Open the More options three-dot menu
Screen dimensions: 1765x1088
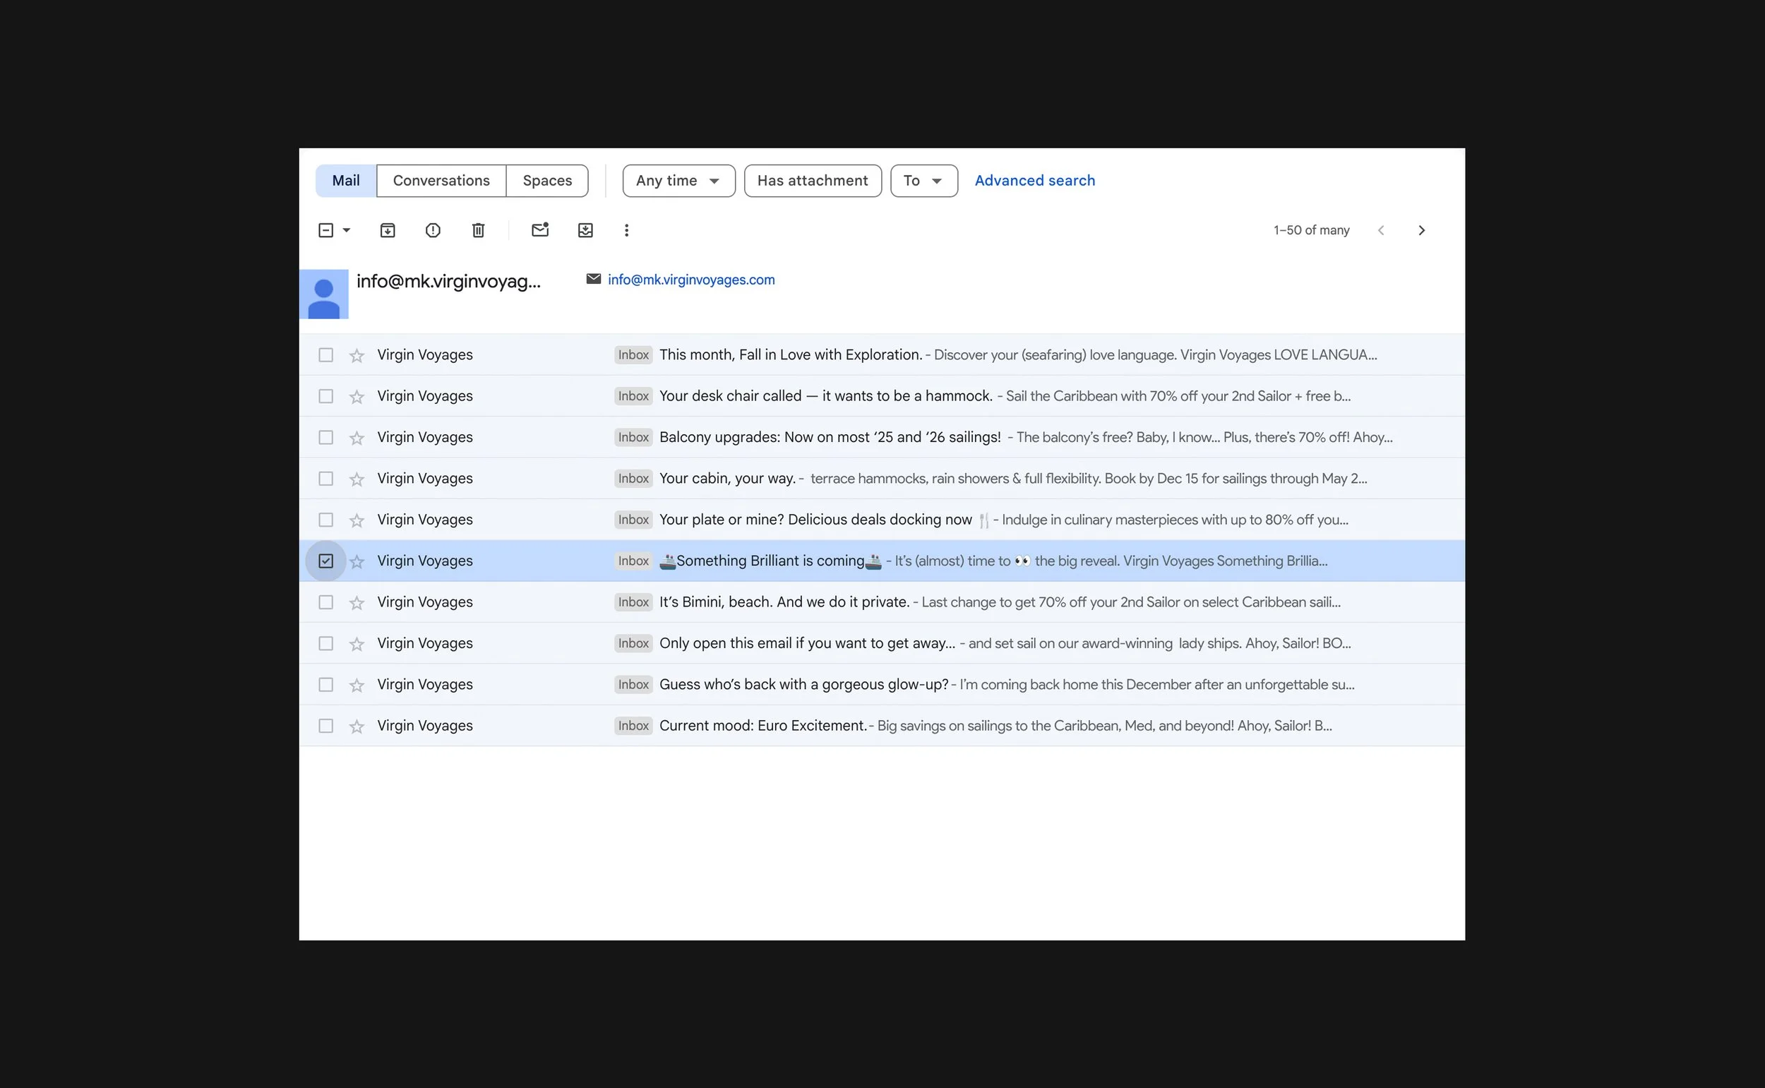point(626,230)
